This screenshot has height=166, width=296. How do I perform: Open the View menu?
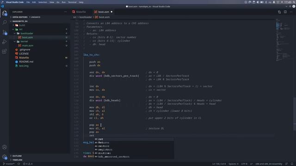(52, 2)
